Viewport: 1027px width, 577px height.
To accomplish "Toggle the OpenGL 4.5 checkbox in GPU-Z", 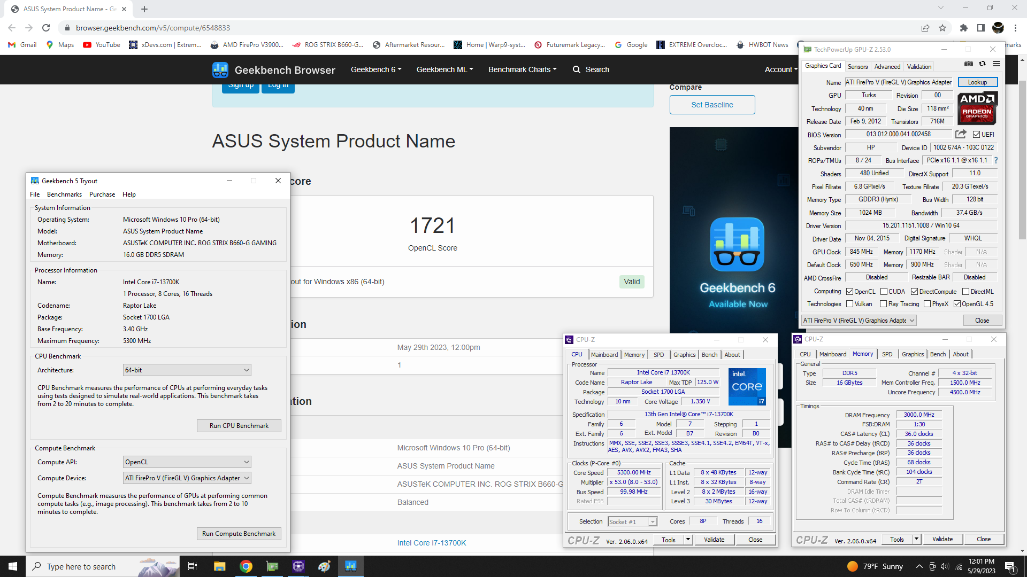I will [957, 304].
